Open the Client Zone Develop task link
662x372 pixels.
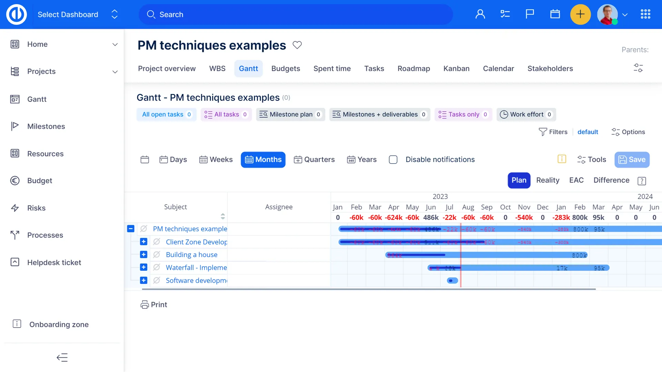pos(196,242)
